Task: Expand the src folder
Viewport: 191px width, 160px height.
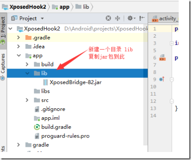Action: pyautogui.click(x=27, y=100)
